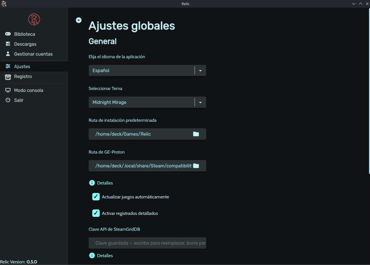Browse folder for GE-Proton path
The height and width of the screenshot is (265, 370).
pos(196,166)
